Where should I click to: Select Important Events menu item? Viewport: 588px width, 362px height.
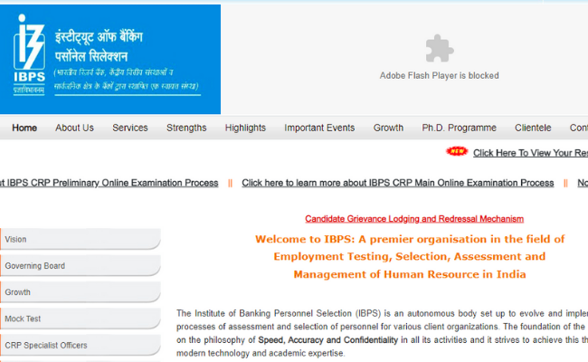point(319,128)
